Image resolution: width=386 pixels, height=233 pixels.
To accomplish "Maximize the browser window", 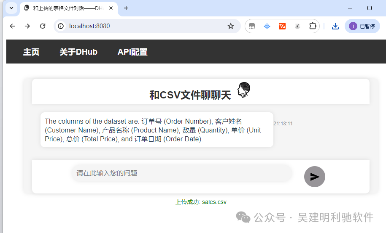I will click(x=369, y=8).
